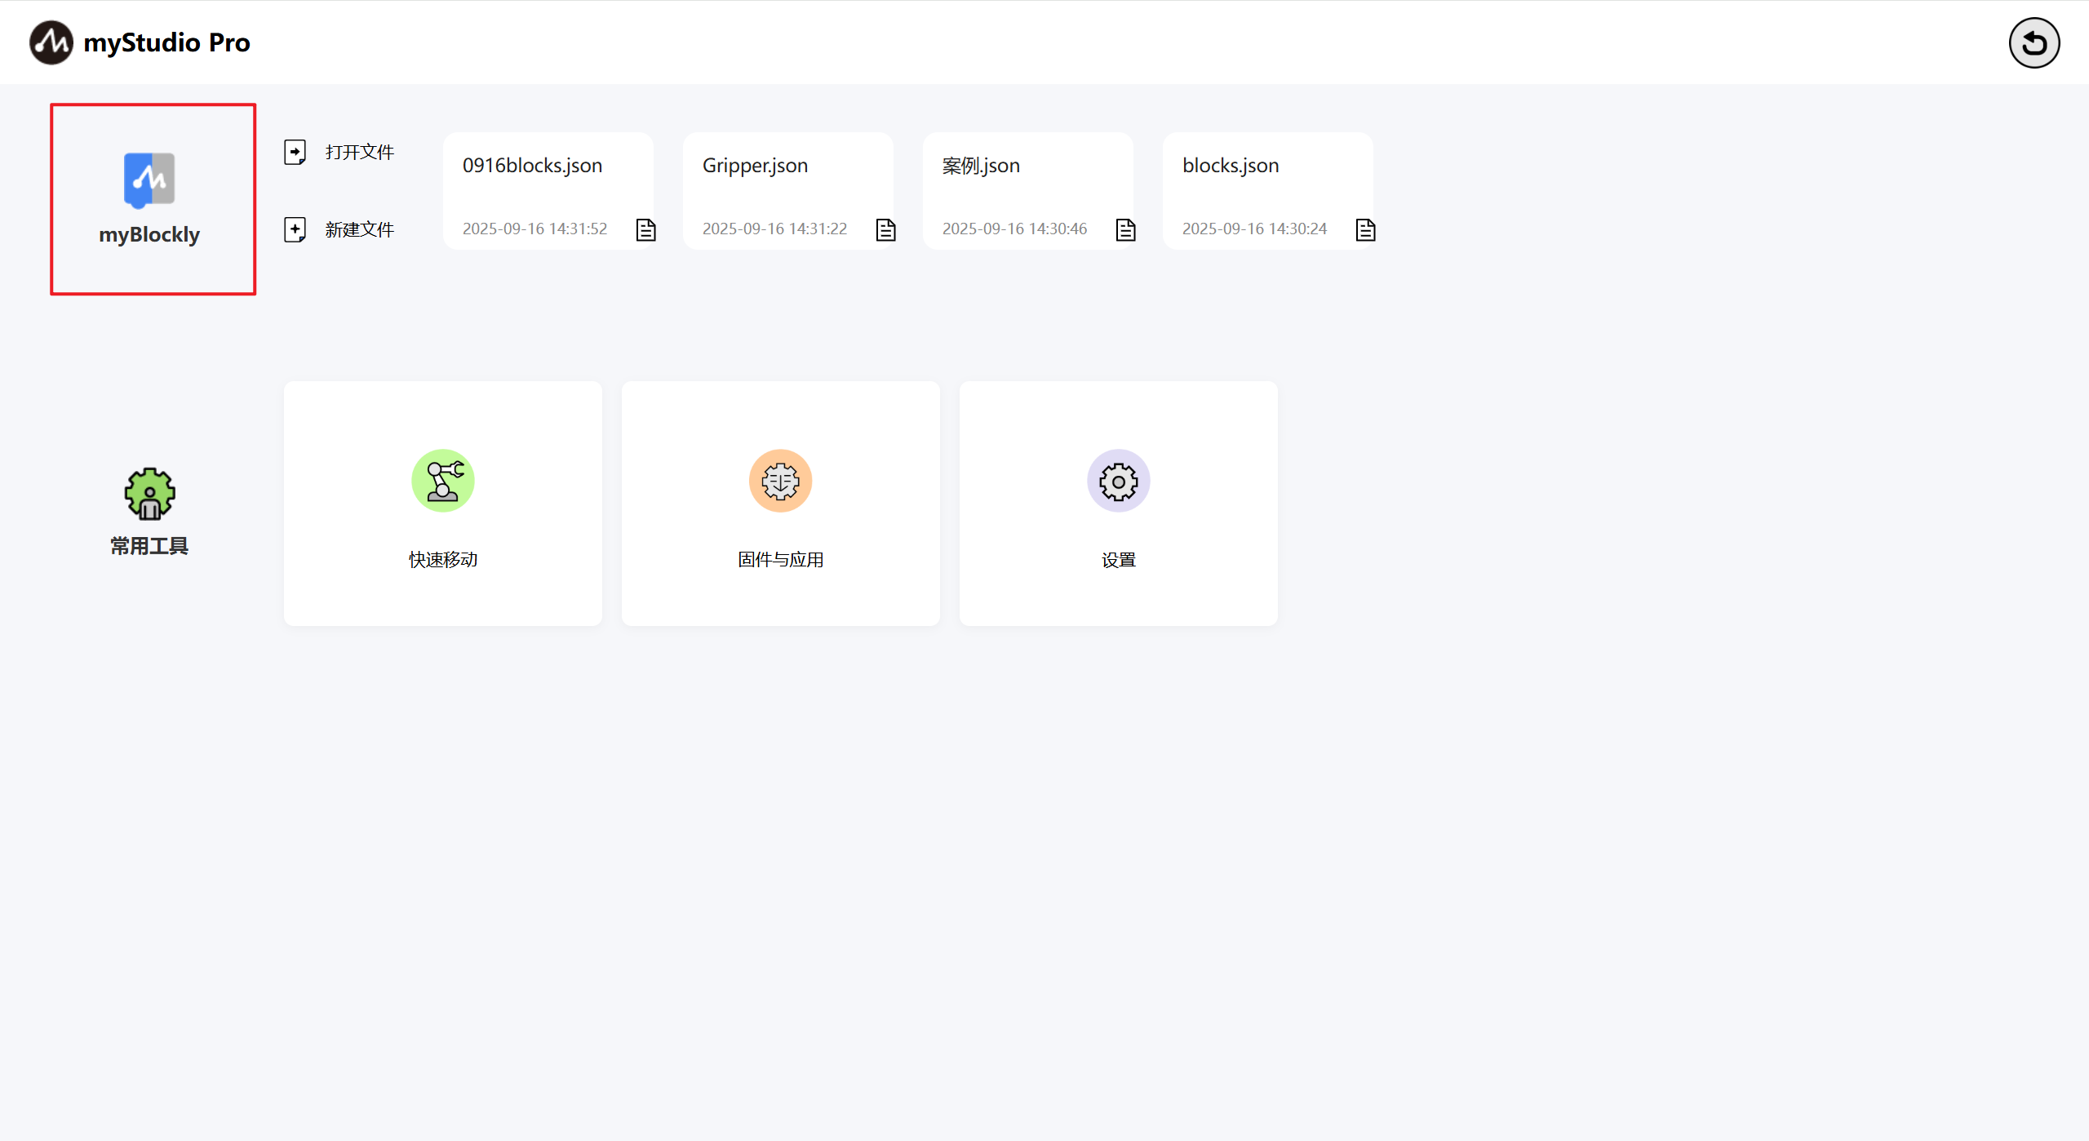
Task: Select the 快速移动 card label
Action: coord(442,560)
